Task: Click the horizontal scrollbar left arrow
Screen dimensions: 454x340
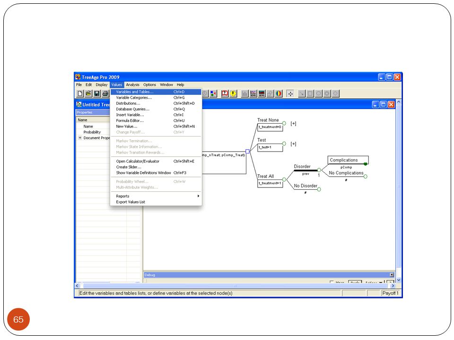Action: click(x=77, y=286)
